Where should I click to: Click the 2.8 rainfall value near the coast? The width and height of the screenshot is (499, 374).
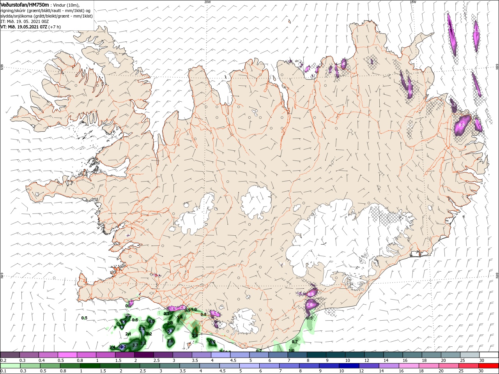pos(195,335)
